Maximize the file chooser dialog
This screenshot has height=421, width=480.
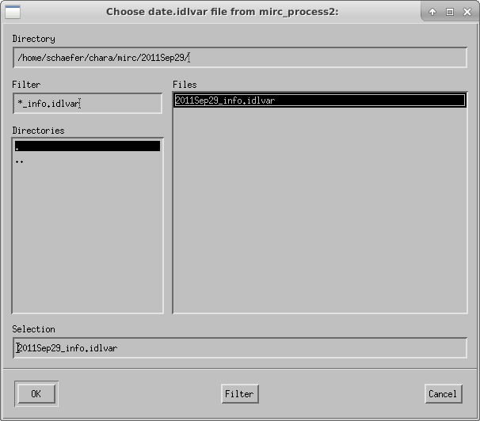(x=450, y=12)
